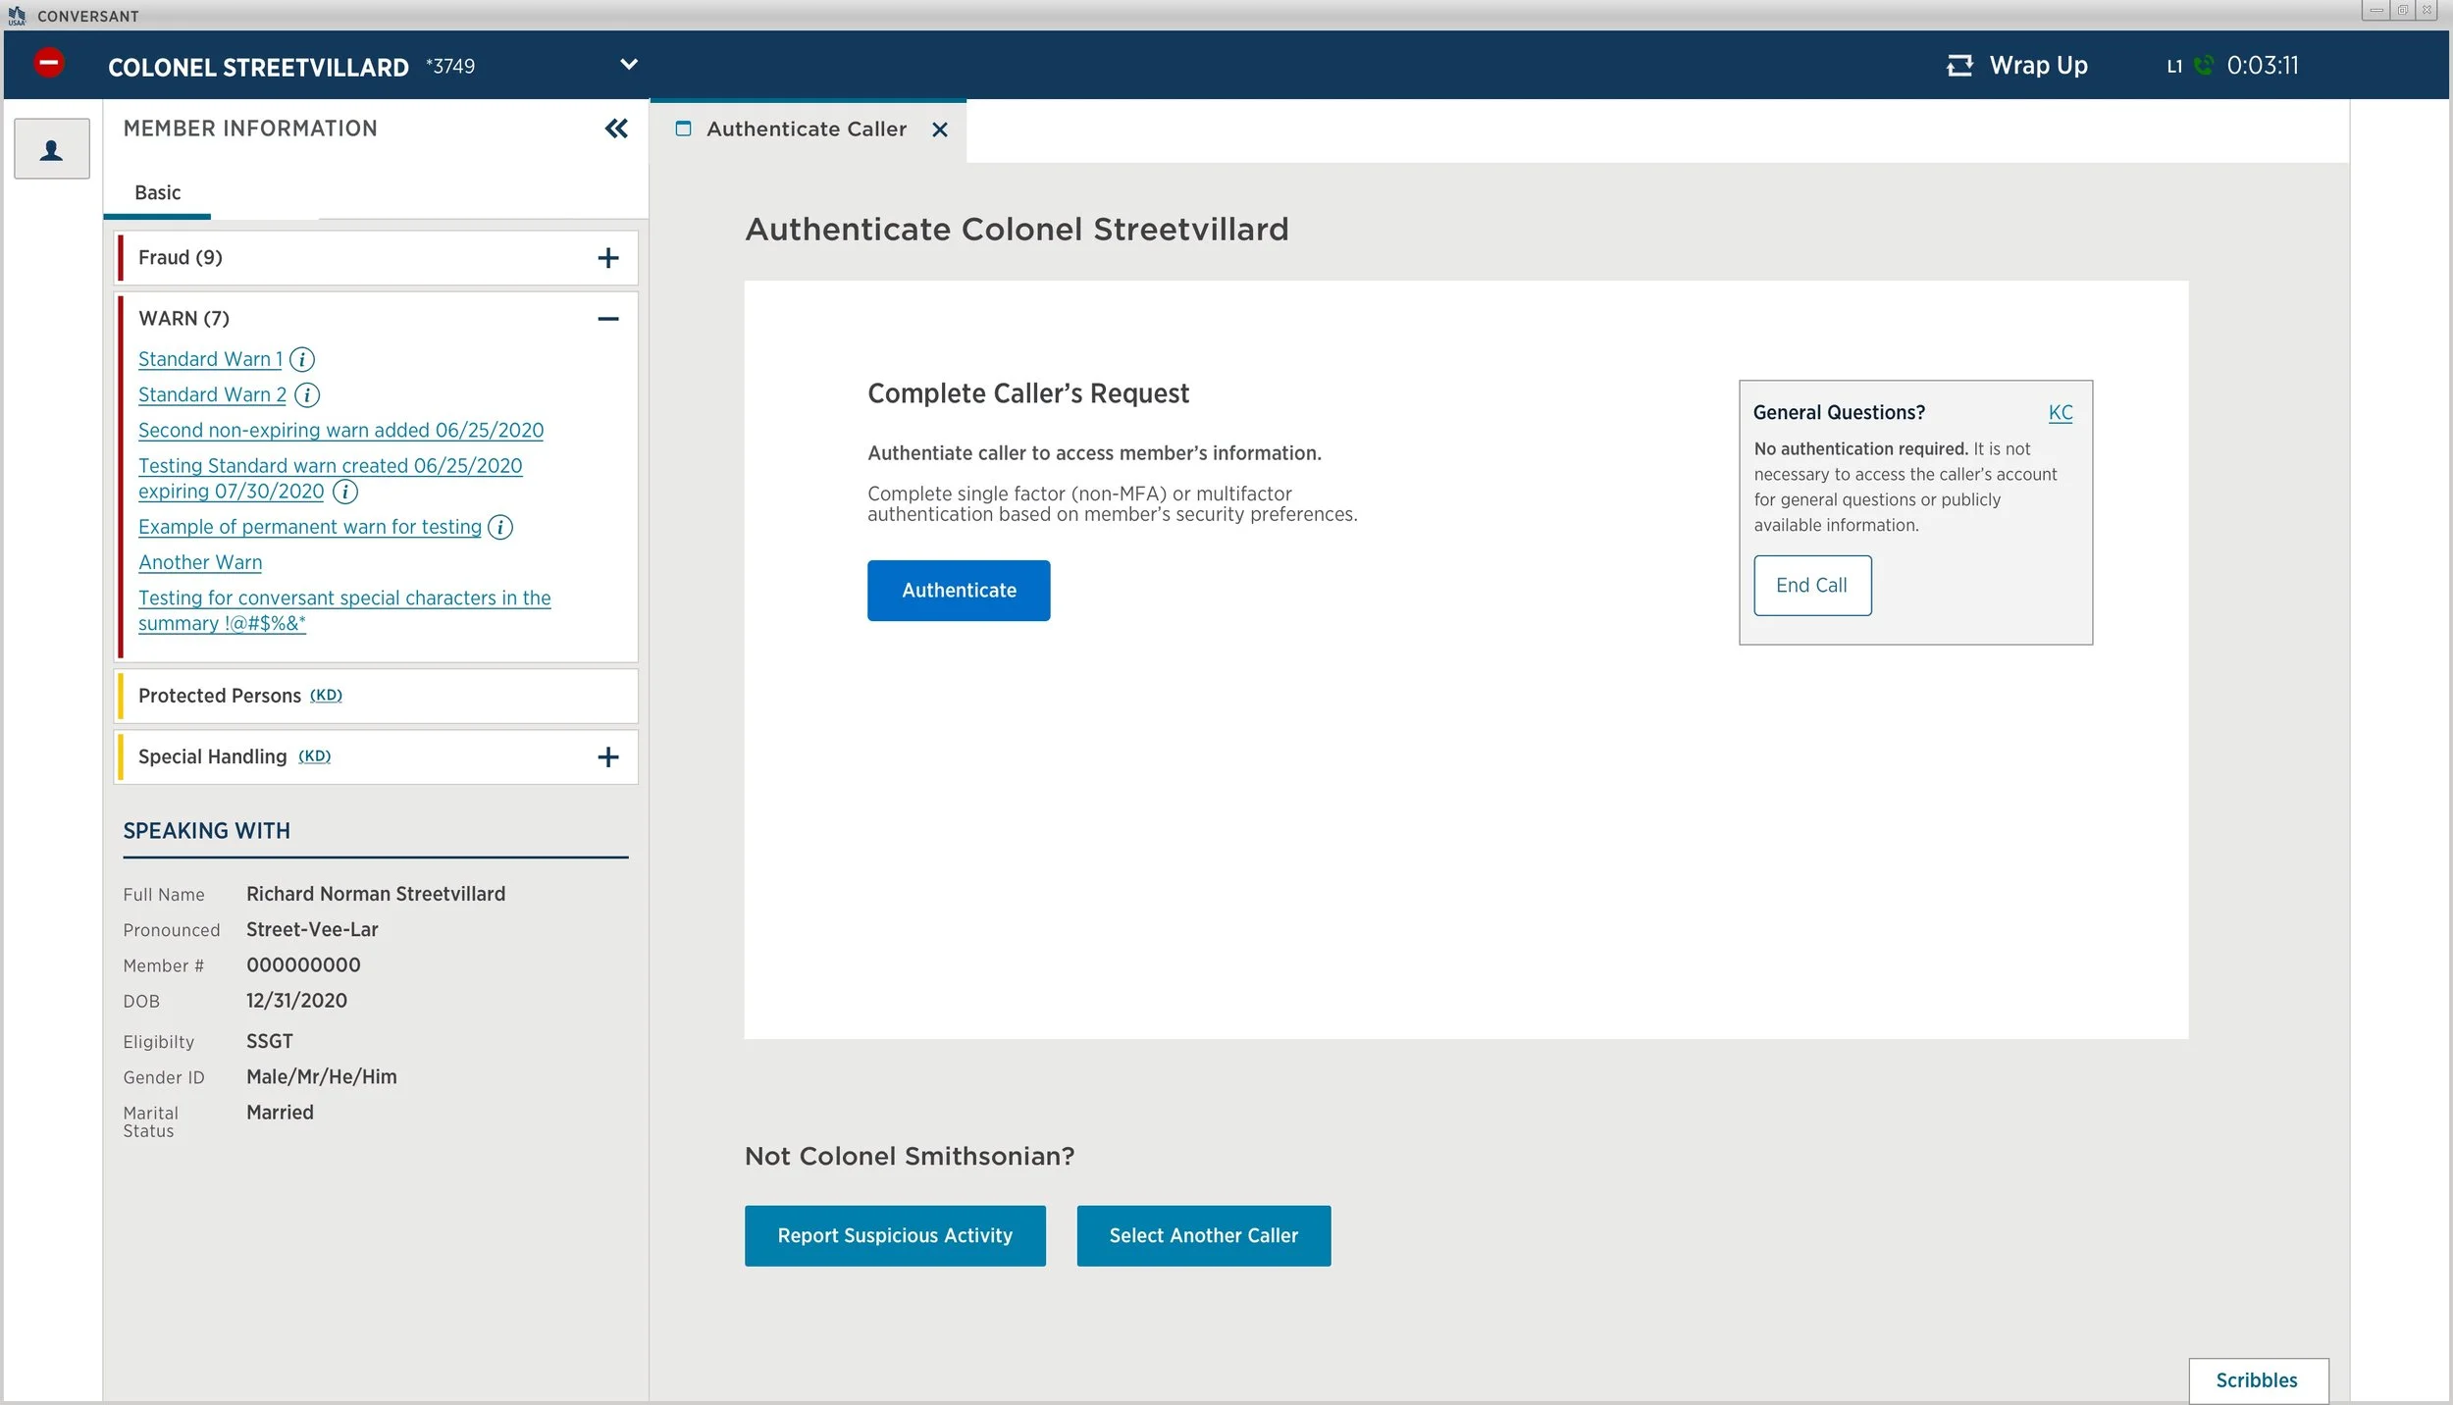Collapse the WARN (7) section
The width and height of the screenshot is (2453, 1405).
tap(608, 319)
